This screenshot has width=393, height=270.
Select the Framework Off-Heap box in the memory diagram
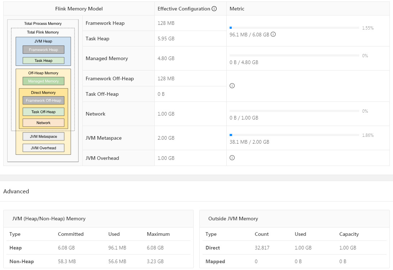coord(43,100)
